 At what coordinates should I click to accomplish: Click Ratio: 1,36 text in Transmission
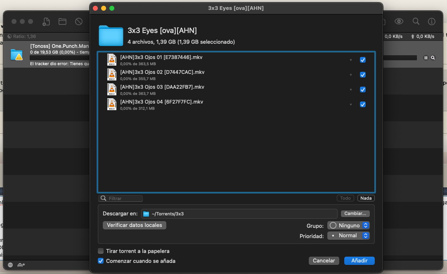pyautogui.click(x=24, y=36)
